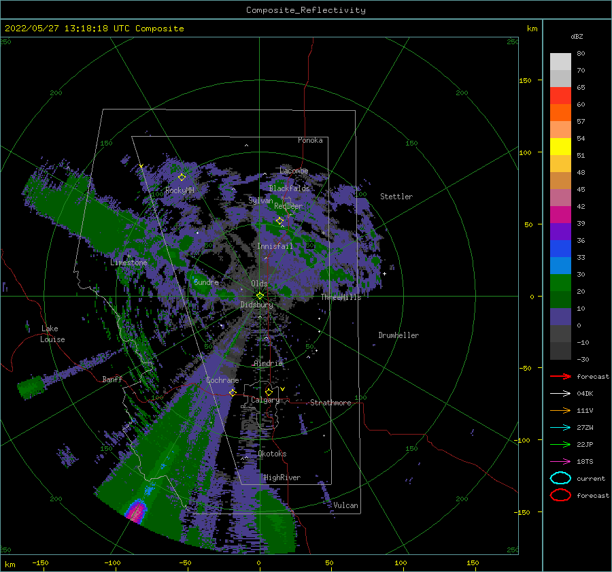The height and width of the screenshot is (572, 612).
Task: Click the km unit label at top right
Action: tap(532, 29)
